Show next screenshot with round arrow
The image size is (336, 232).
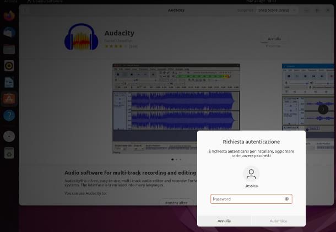point(323,109)
